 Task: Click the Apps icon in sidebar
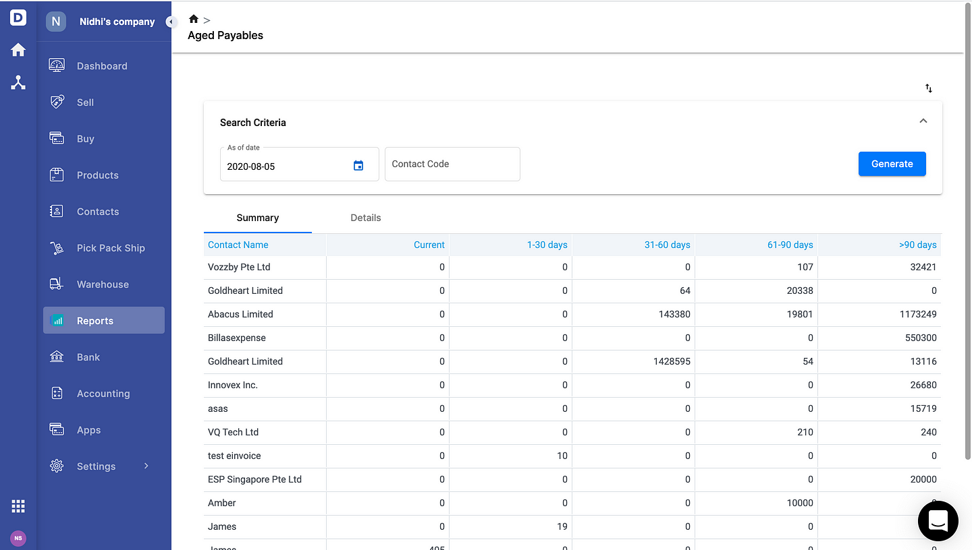tap(57, 430)
